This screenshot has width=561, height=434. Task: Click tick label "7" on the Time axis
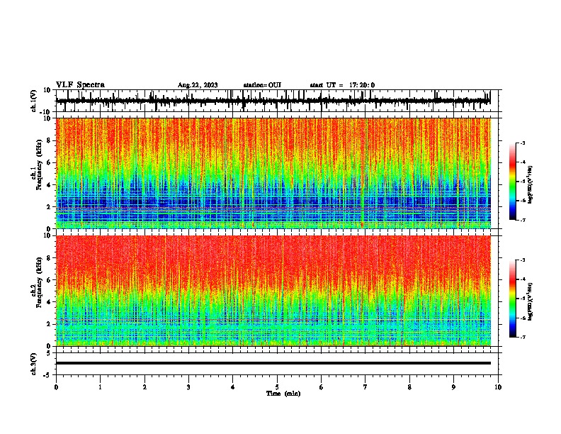pos(365,387)
